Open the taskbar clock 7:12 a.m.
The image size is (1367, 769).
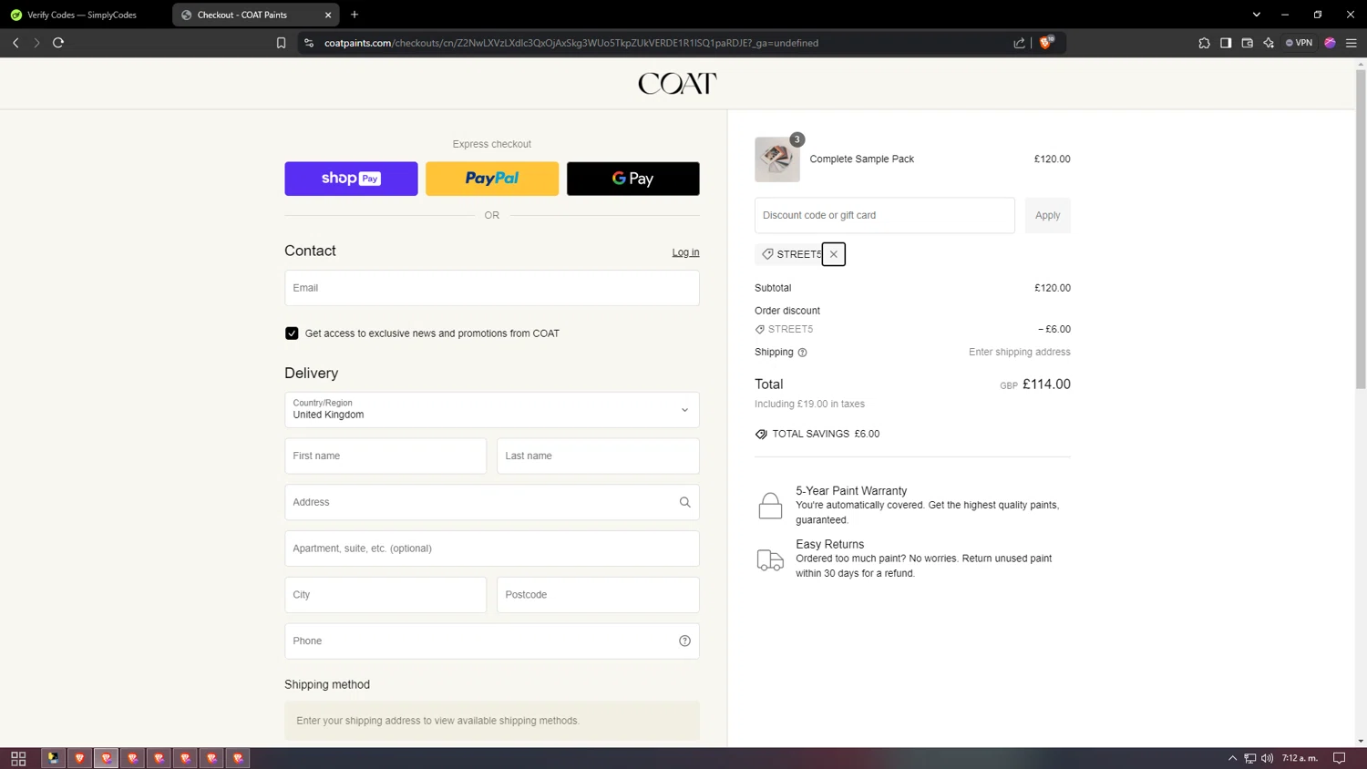pyautogui.click(x=1300, y=758)
